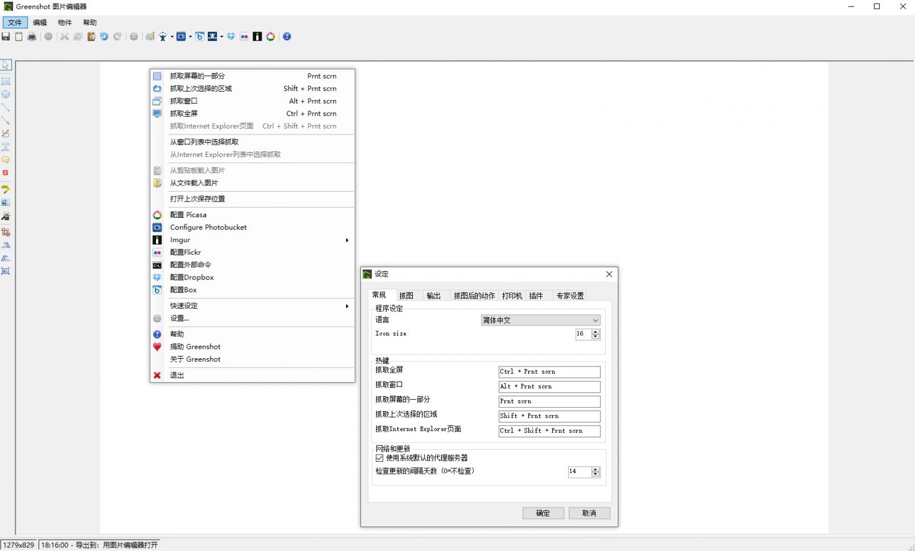
Task: Expand the Photobucket toolbar dropdown arrow
Action: pos(191,37)
